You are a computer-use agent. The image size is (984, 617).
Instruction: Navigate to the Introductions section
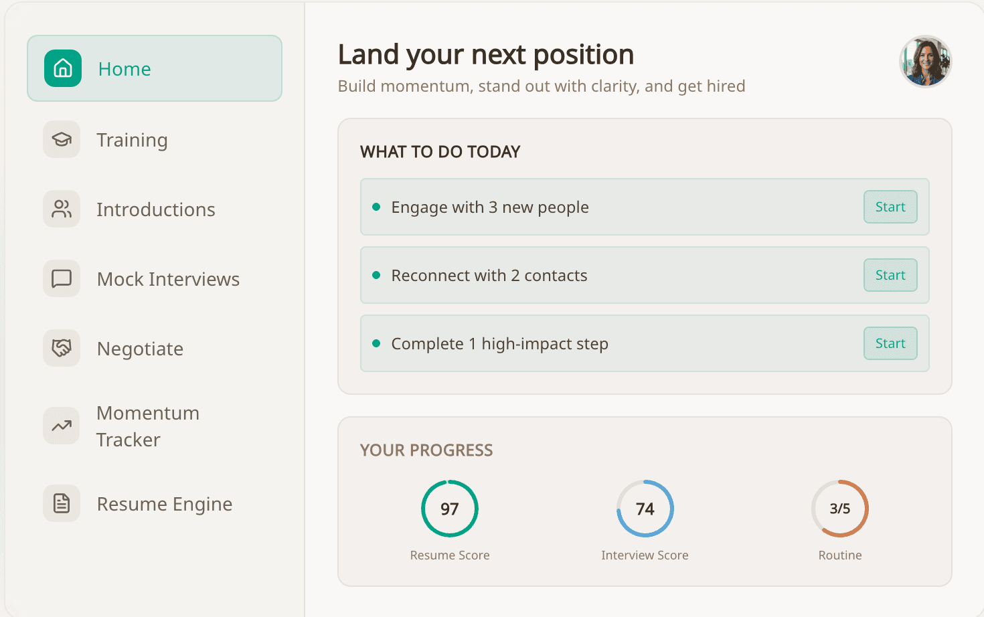[x=156, y=209]
